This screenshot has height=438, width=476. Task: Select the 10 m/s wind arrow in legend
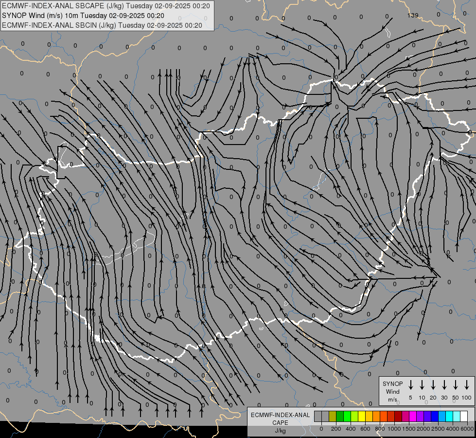422,385
